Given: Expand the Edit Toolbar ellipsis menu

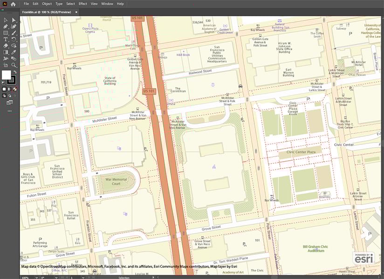Looking at the screenshot, I should (9, 111).
